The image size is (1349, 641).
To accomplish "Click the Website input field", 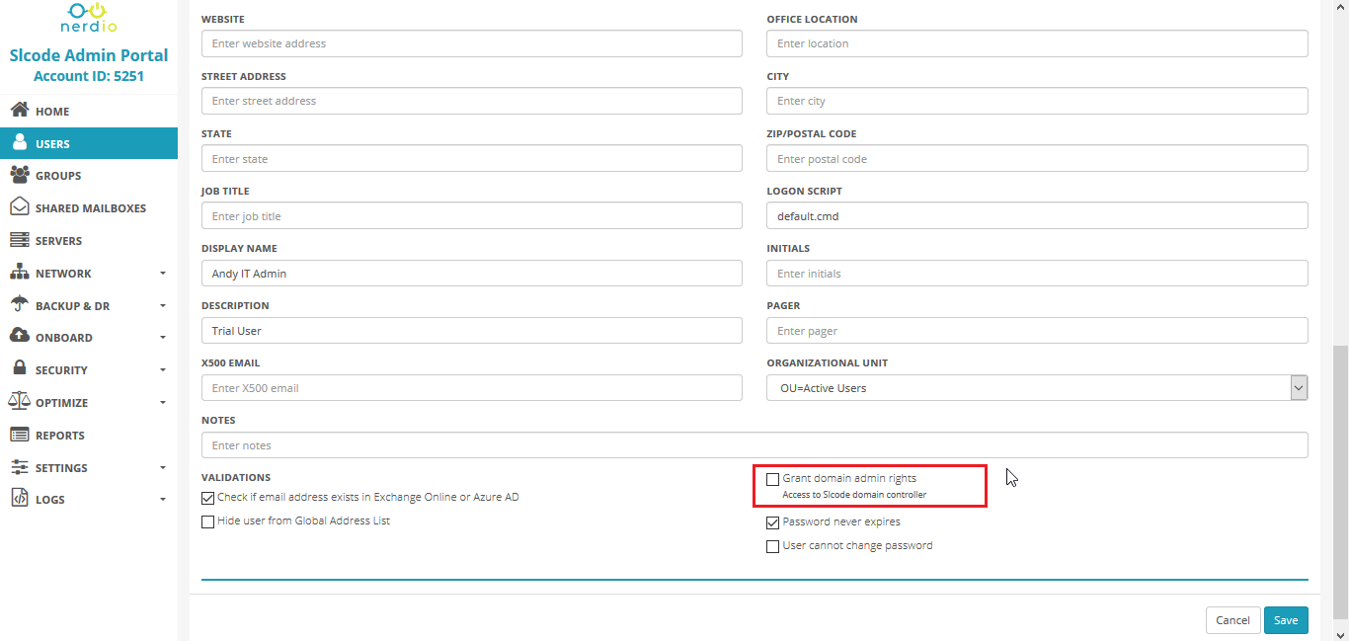I will coord(472,43).
